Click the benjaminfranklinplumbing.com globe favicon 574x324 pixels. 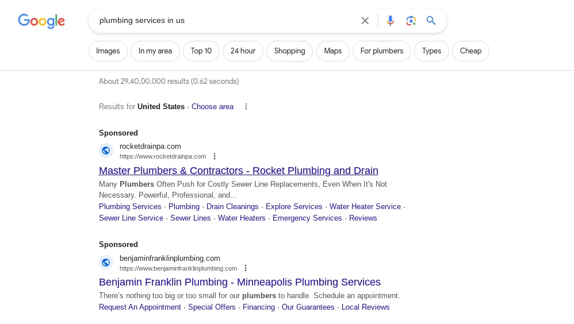[x=106, y=262]
